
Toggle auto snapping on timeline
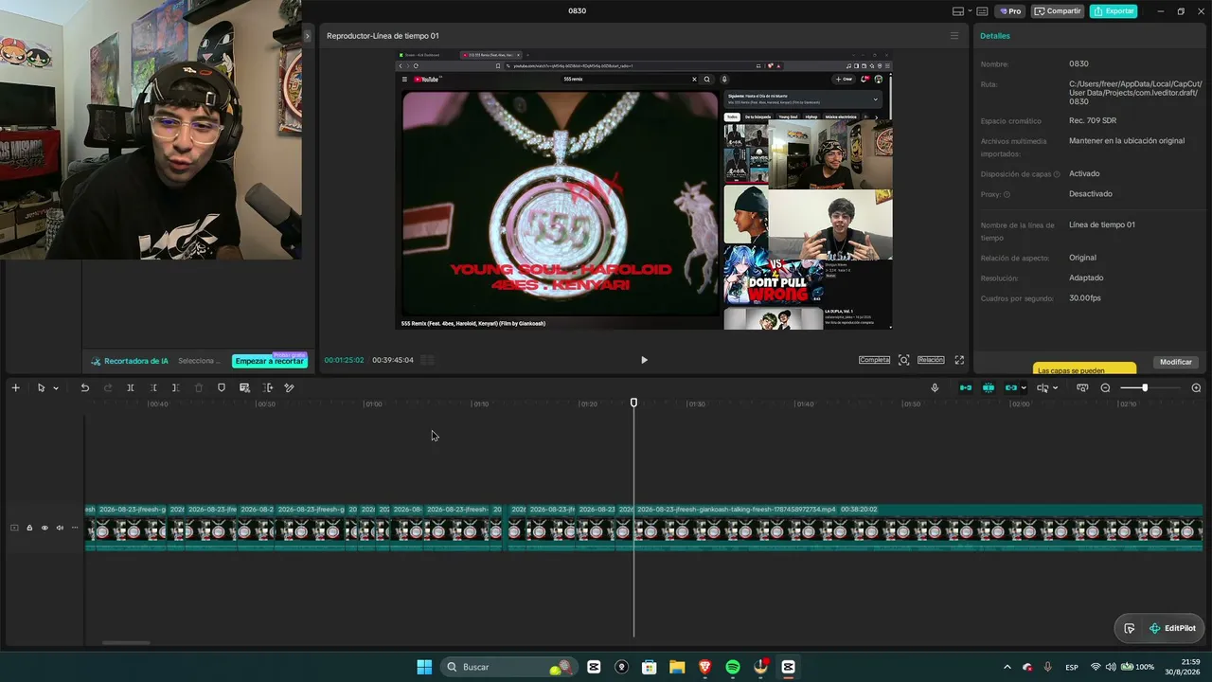pyautogui.click(x=989, y=387)
